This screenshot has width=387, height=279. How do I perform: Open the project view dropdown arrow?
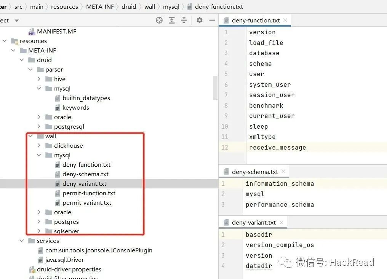16,21
